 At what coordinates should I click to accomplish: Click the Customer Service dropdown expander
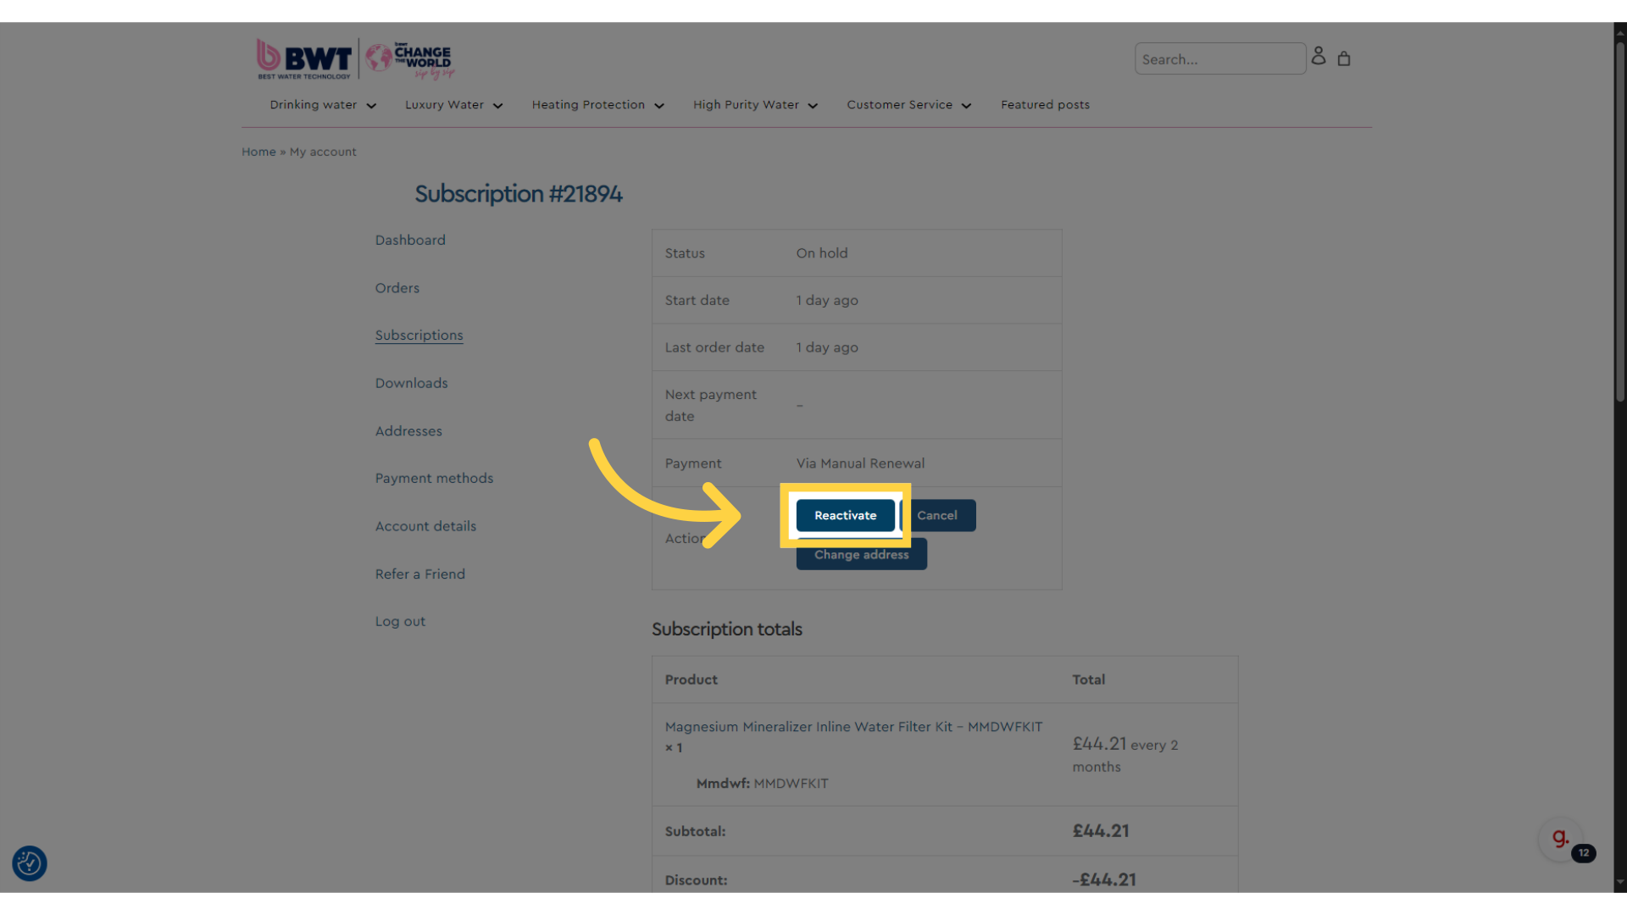point(967,105)
